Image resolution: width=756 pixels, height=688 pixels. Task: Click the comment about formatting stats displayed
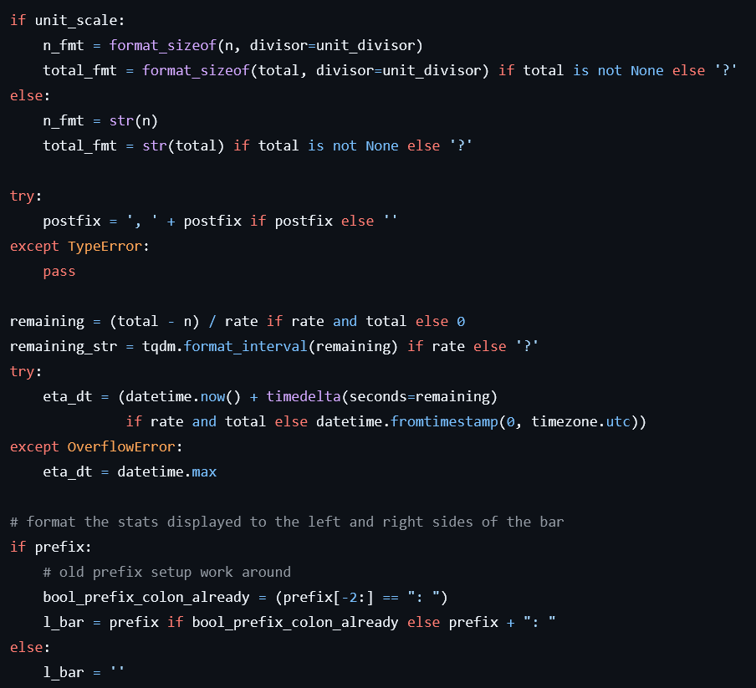[287, 522]
